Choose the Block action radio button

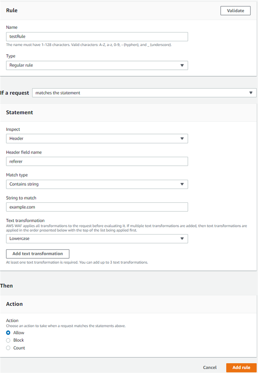click(x=8, y=340)
